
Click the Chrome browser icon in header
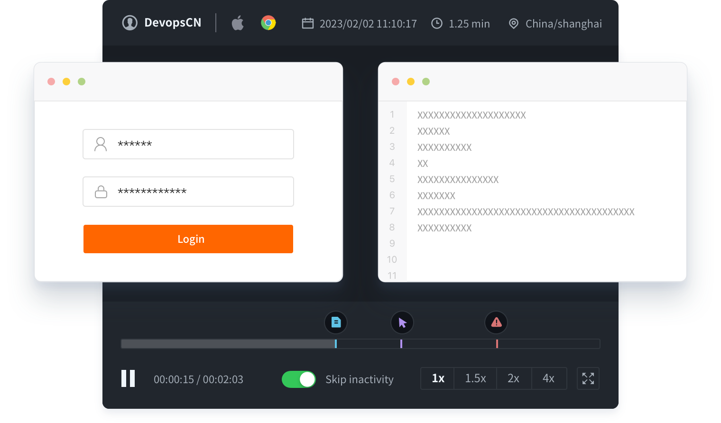click(x=268, y=23)
